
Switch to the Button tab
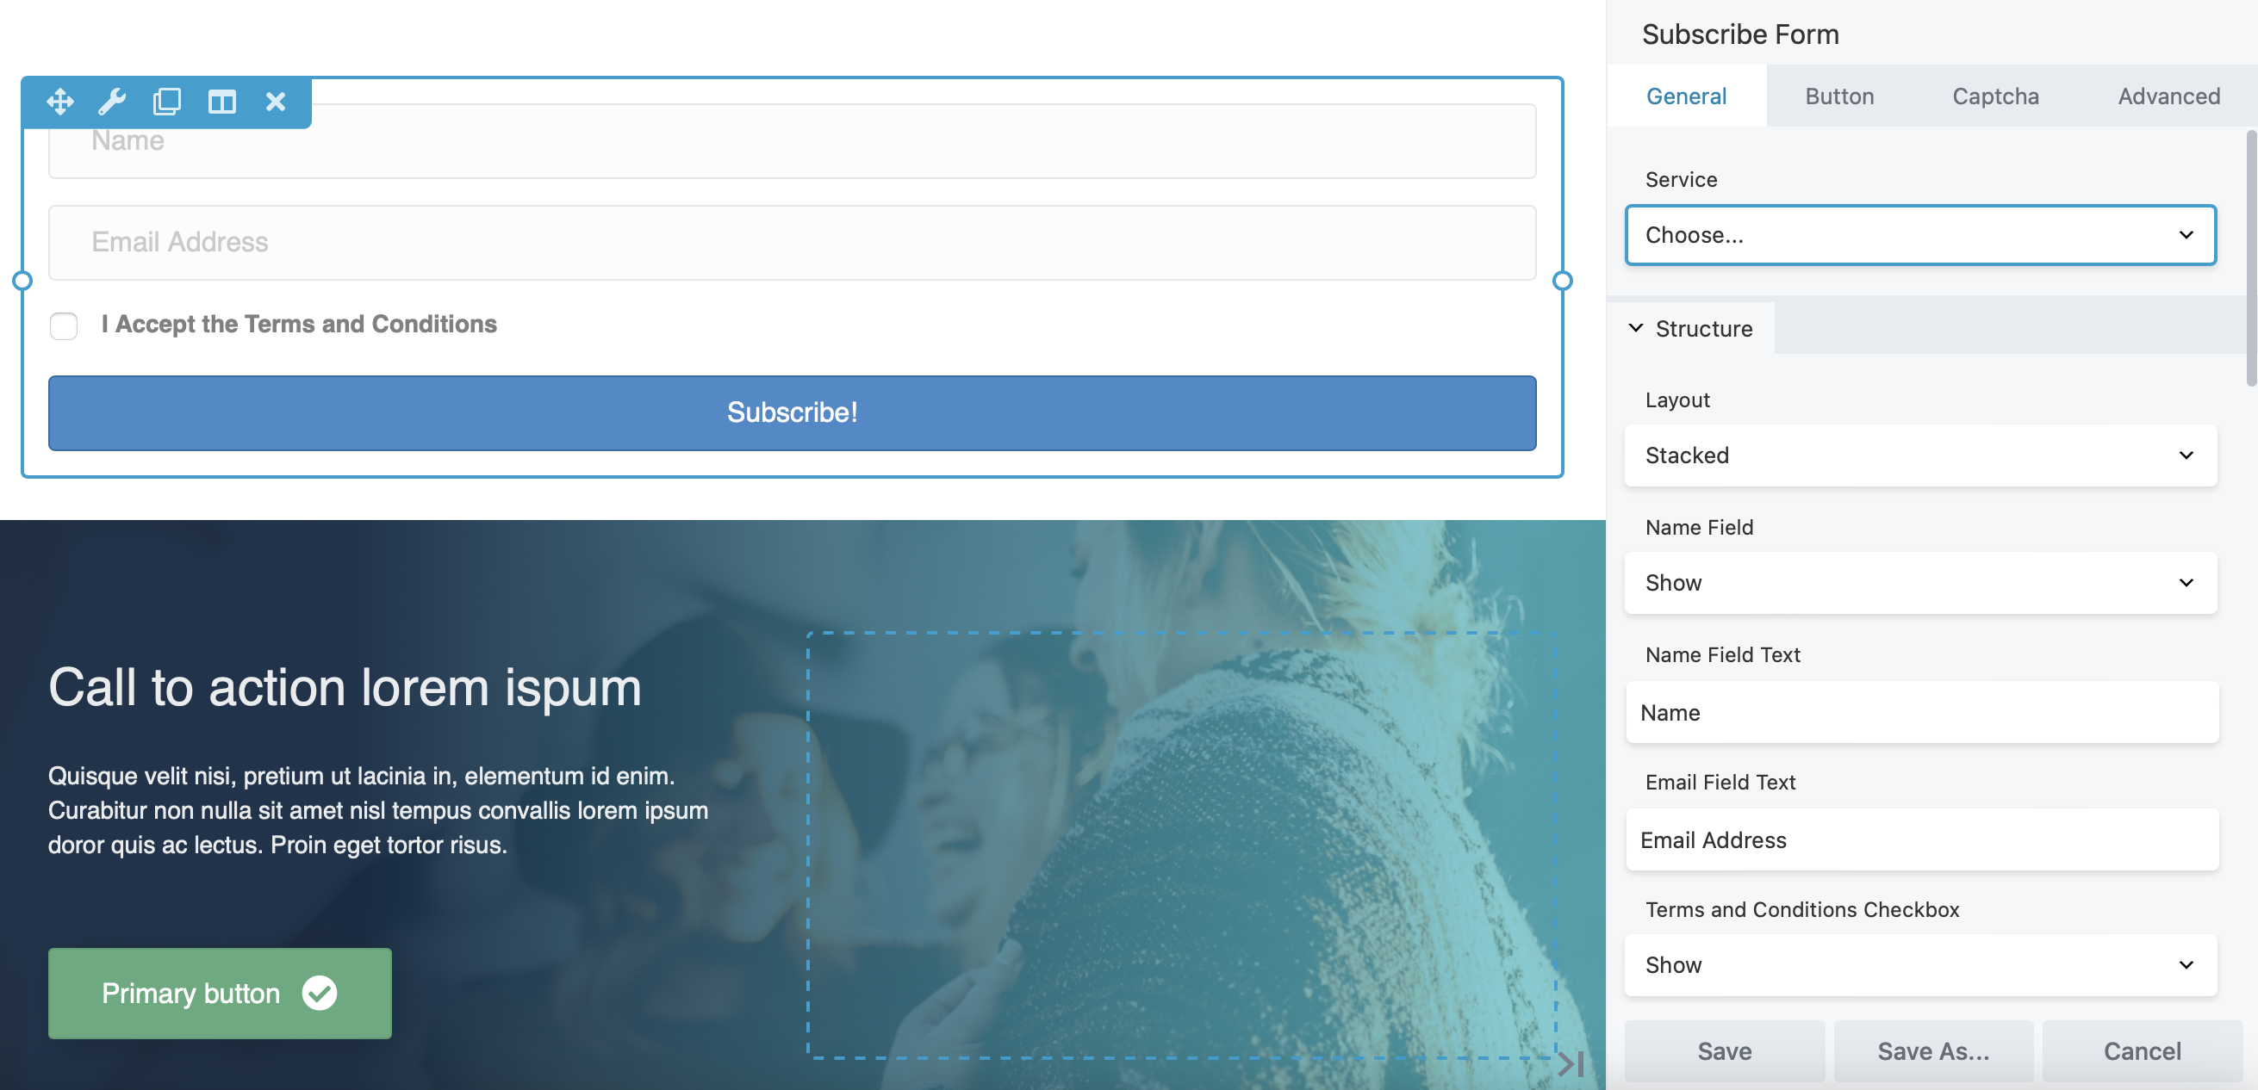(x=1839, y=95)
